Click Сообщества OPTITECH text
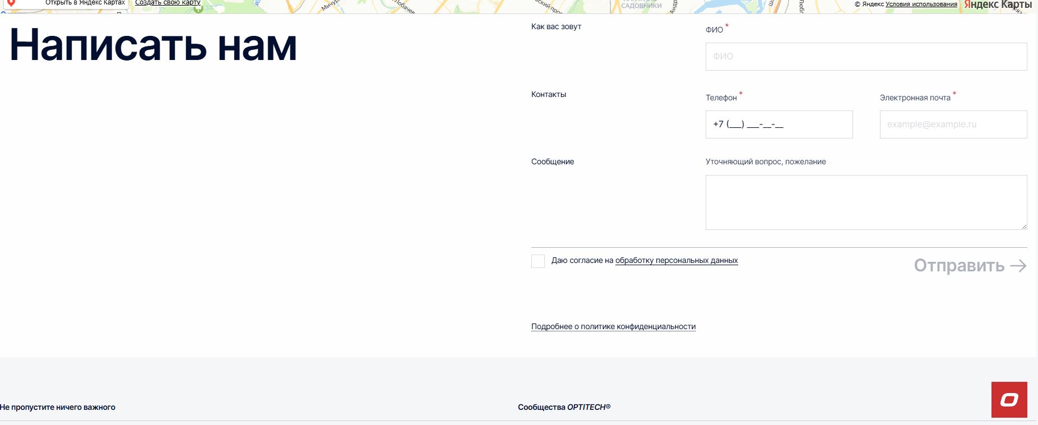1038x425 pixels. pos(564,407)
